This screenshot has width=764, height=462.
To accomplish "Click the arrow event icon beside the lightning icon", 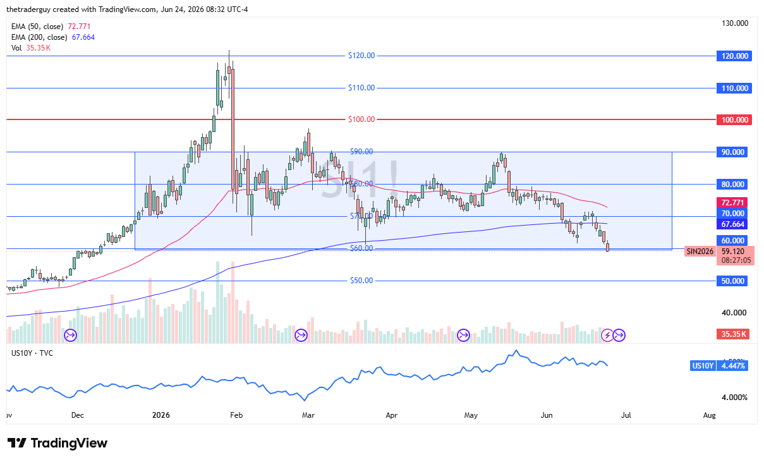I will coord(619,335).
